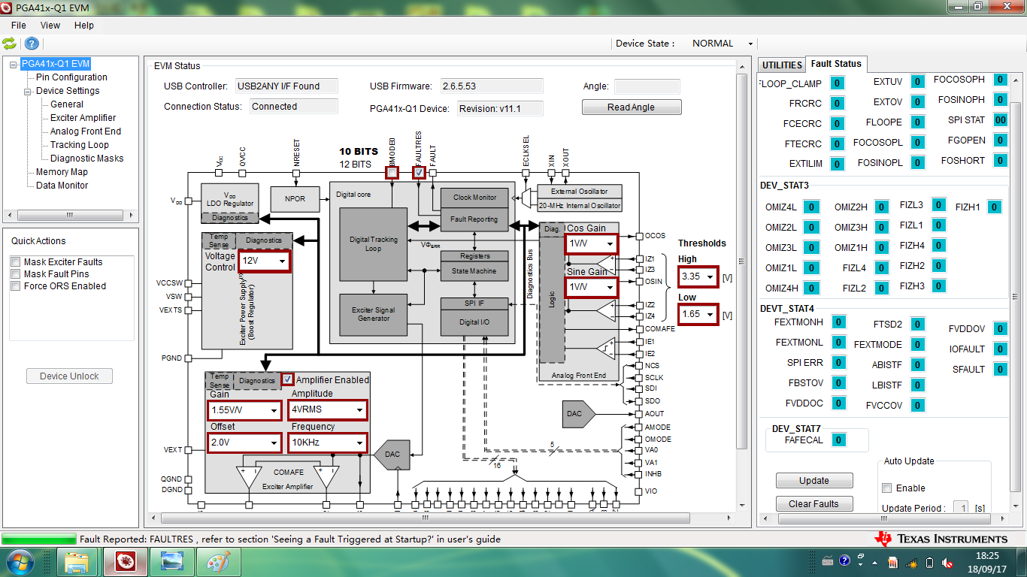Toggle the FAULTRES pin checkbox
The image size is (1027, 577).
click(420, 173)
